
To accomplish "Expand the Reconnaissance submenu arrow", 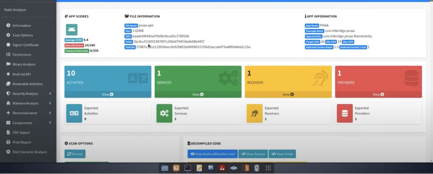I will (50, 113).
